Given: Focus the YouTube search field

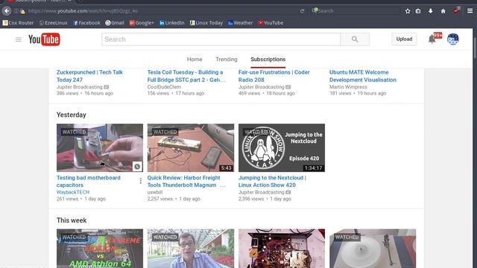Looking at the screenshot, I should (x=221, y=39).
